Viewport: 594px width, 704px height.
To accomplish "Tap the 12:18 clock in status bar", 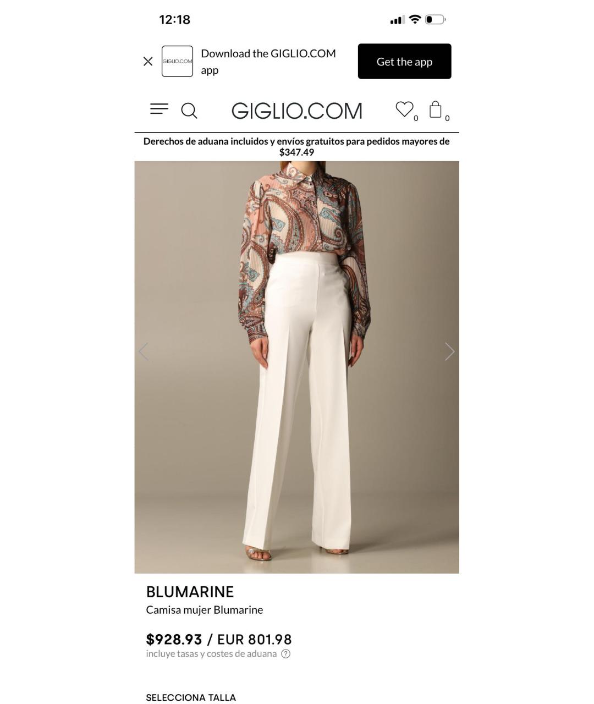I will click(174, 20).
